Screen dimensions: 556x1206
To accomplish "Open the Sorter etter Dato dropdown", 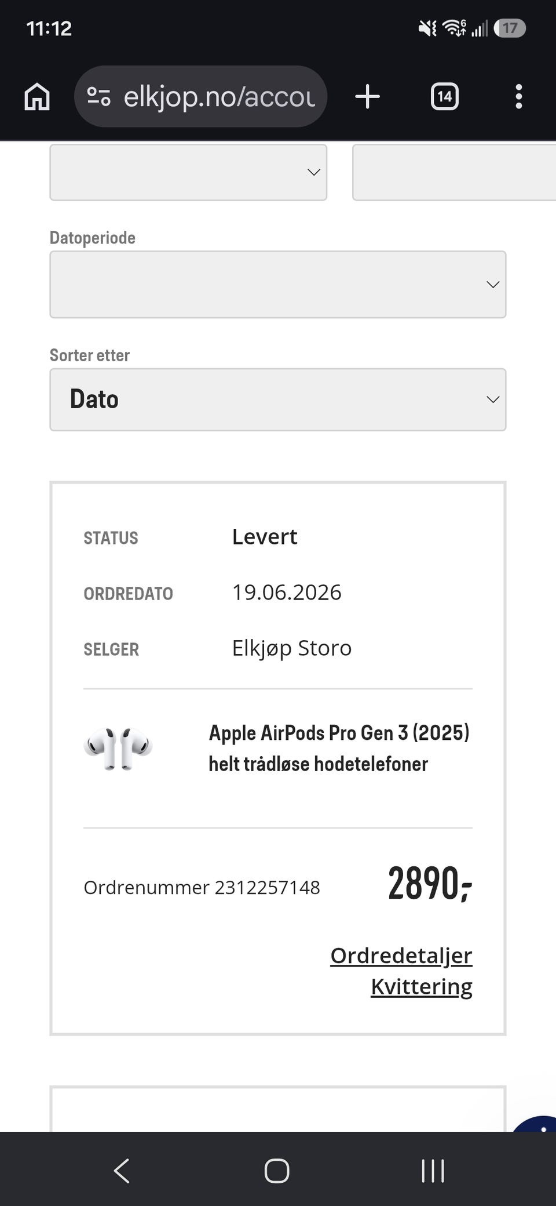I will (278, 399).
